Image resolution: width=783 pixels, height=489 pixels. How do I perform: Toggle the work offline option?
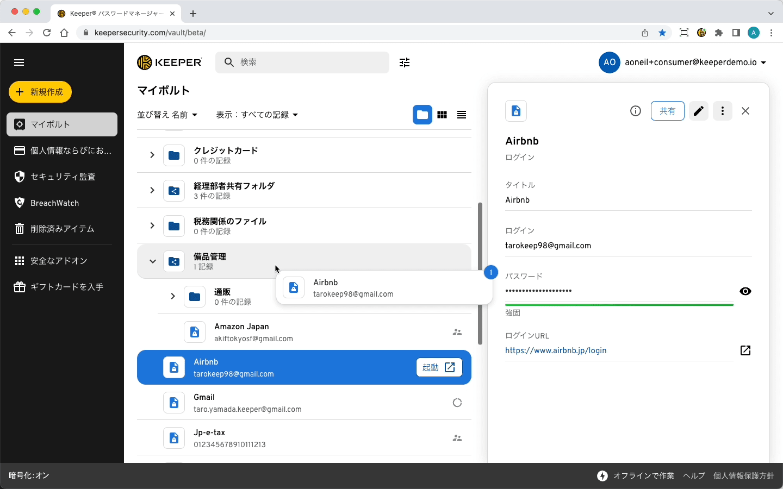[x=635, y=476]
